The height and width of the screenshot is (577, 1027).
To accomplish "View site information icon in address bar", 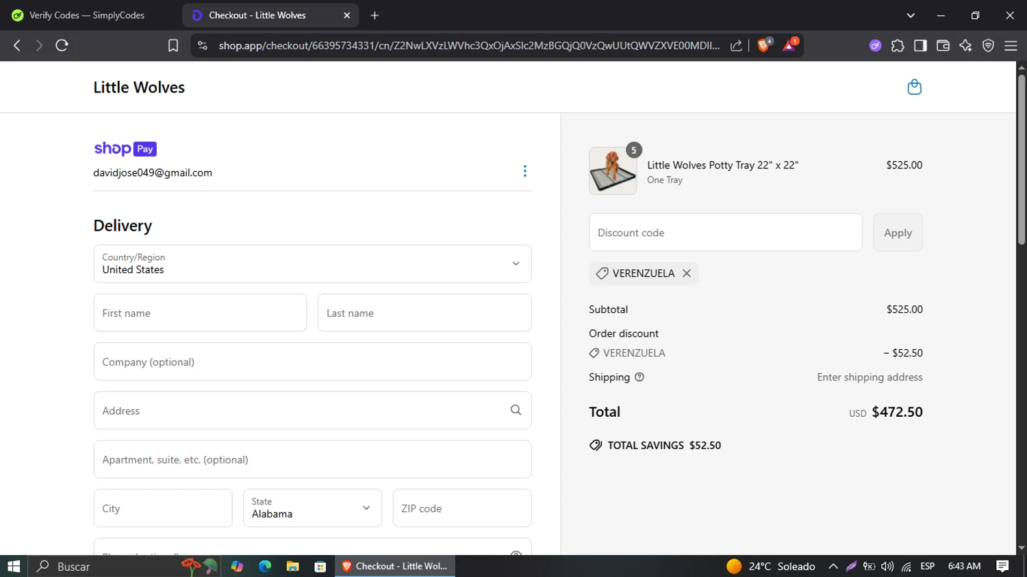I will pyautogui.click(x=202, y=45).
